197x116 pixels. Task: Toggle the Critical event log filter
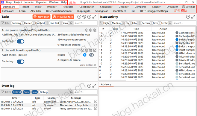click(17, 92)
